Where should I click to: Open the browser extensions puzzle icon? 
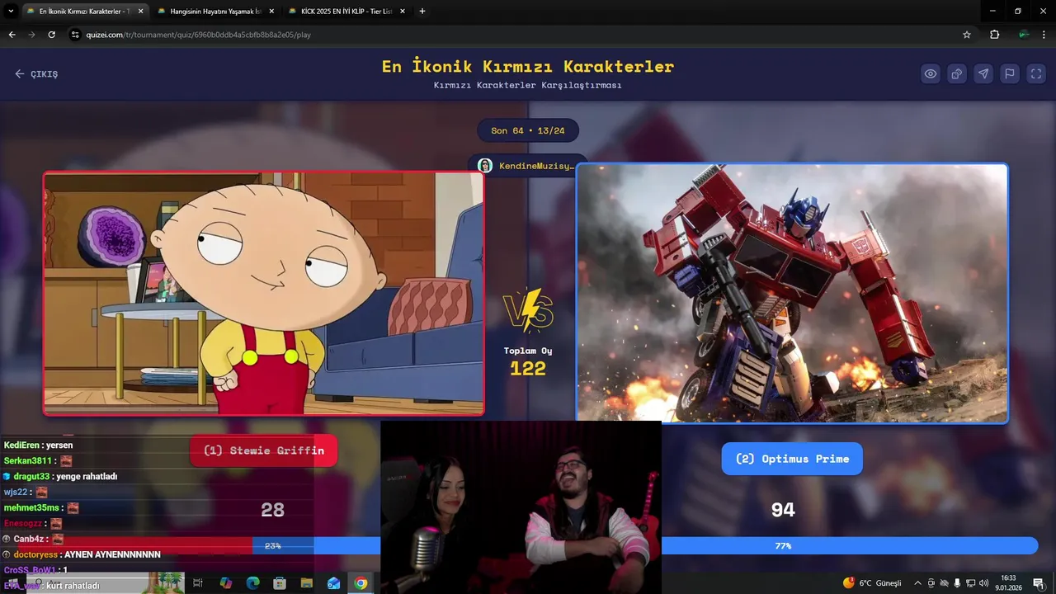[995, 35]
